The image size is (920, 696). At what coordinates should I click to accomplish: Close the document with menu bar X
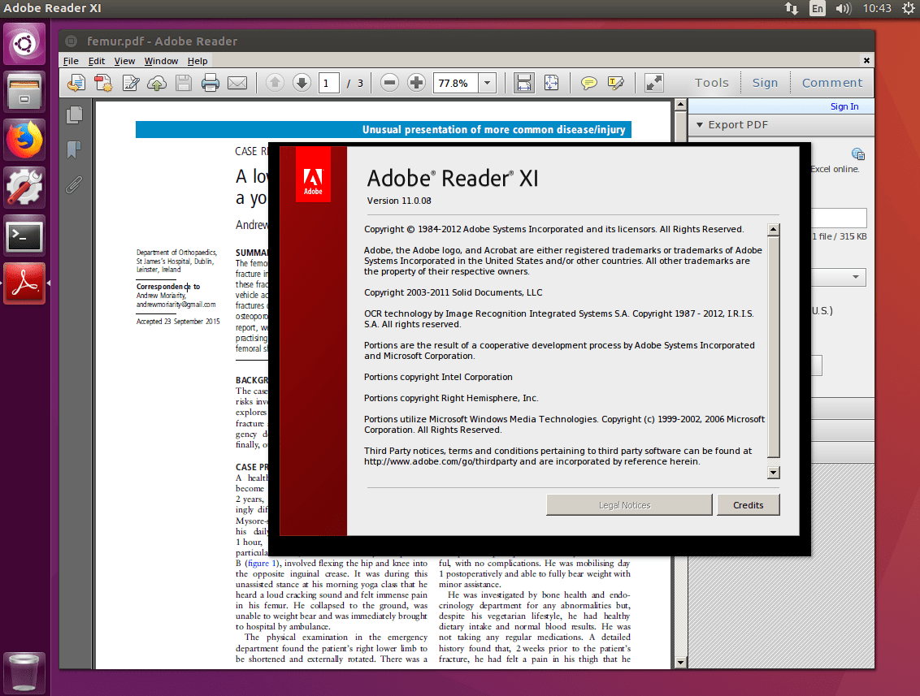tap(866, 60)
